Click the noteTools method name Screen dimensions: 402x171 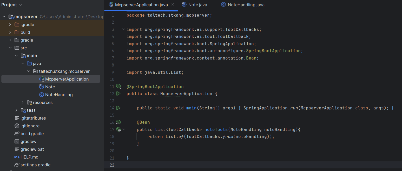pos(216,129)
